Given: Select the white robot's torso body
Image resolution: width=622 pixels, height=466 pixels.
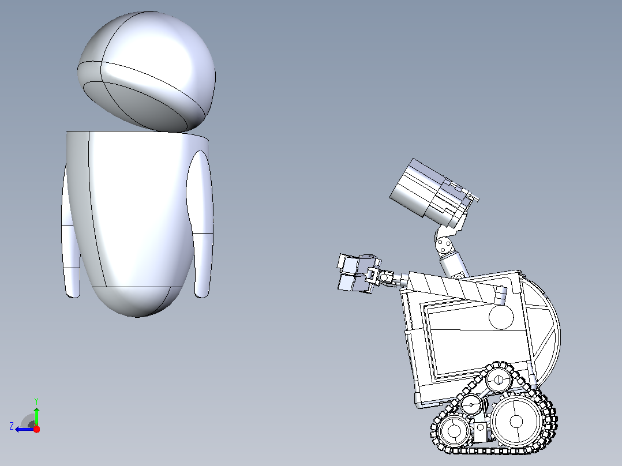Looking at the screenshot, I should coord(137,224).
